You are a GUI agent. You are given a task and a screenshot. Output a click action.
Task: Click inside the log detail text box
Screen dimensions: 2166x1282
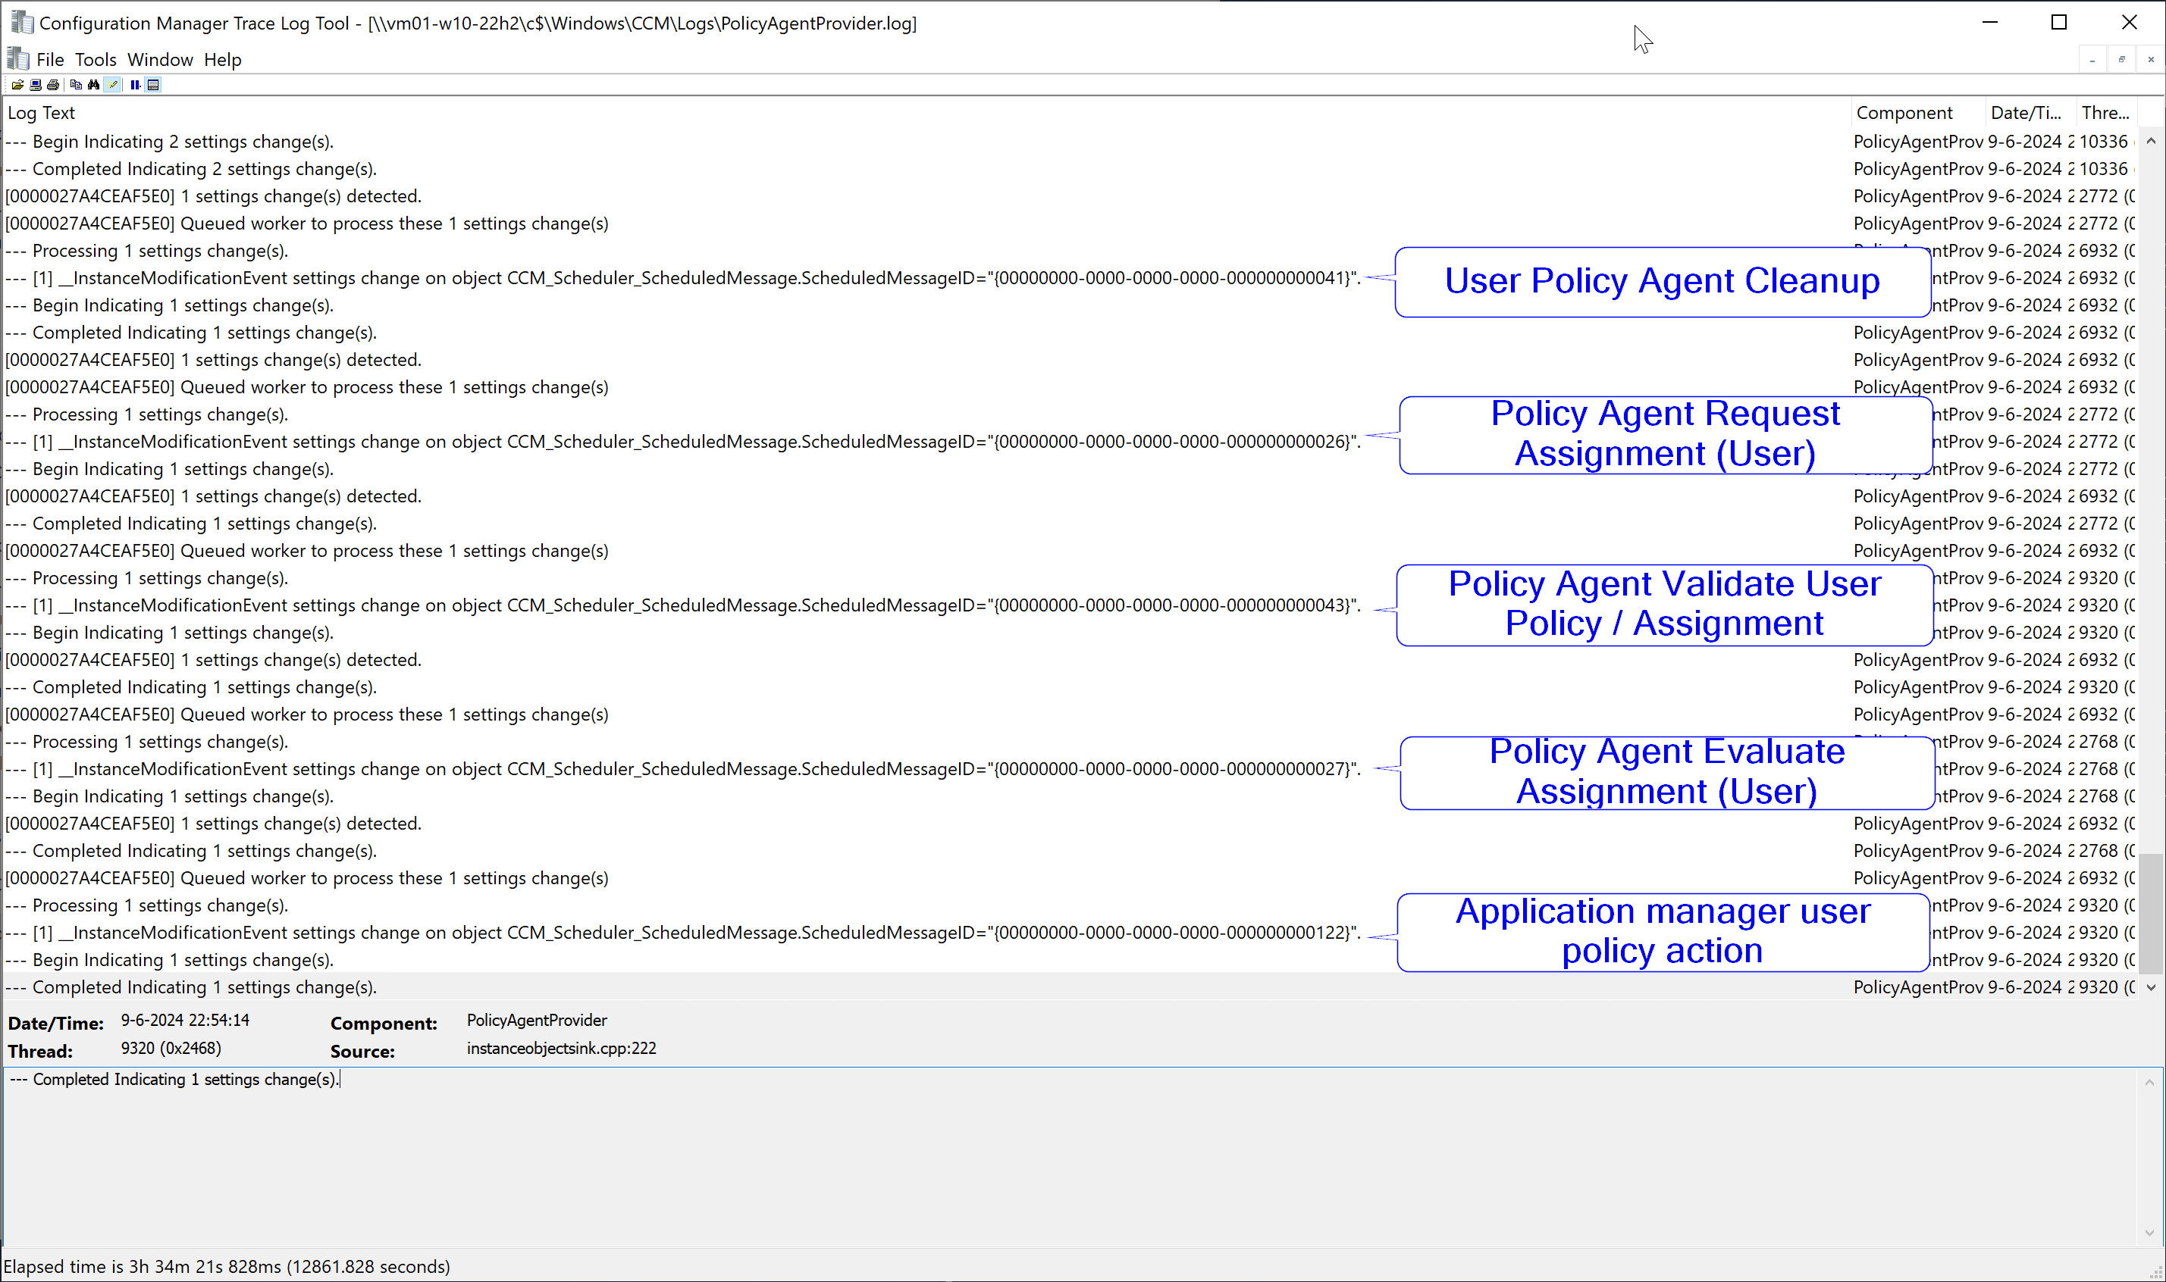pos(1037,1158)
